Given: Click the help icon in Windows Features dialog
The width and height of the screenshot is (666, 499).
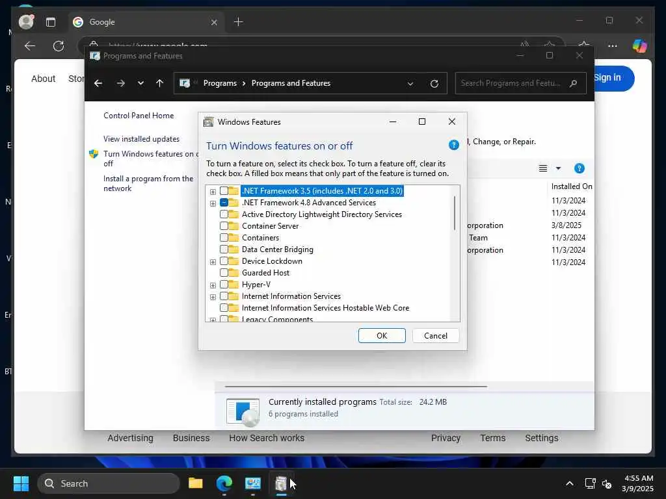Looking at the screenshot, I should pyautogui.click(x=453, y=145).
